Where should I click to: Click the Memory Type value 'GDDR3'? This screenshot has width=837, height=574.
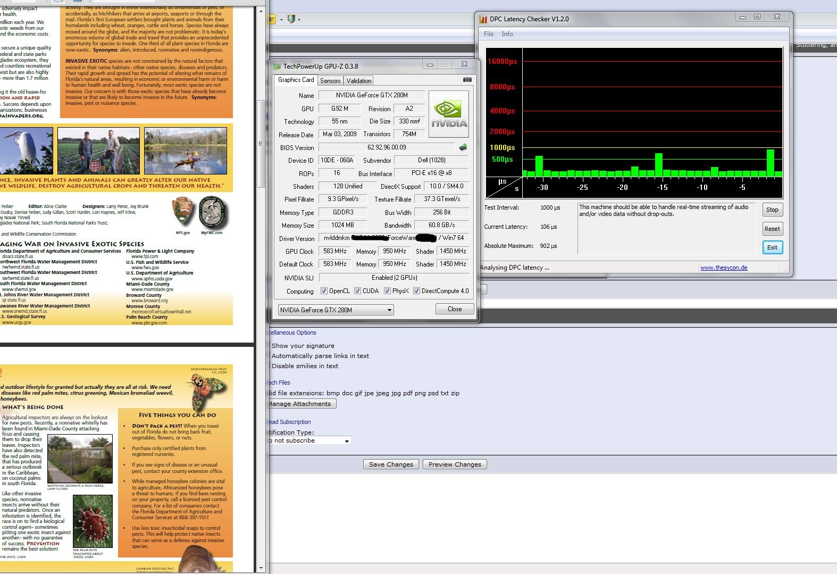point(343,212)
